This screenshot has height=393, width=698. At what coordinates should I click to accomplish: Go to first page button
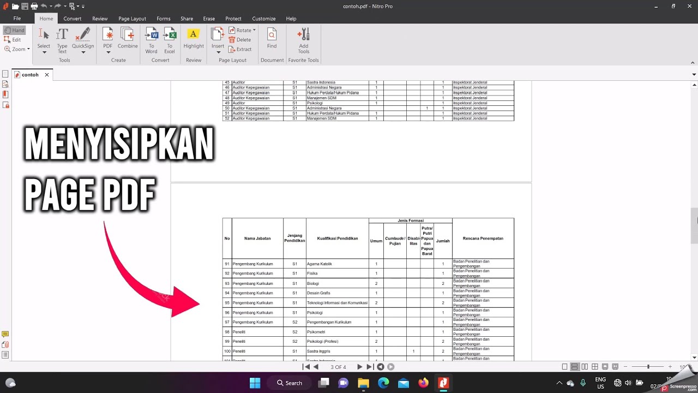coord(306,367)
